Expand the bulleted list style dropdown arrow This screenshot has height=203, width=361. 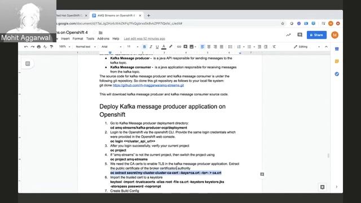click(254, 47)
